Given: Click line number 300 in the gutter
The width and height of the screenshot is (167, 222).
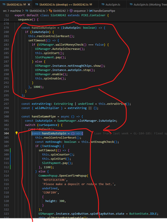Looking at the screenshot, I should [6, 116].
